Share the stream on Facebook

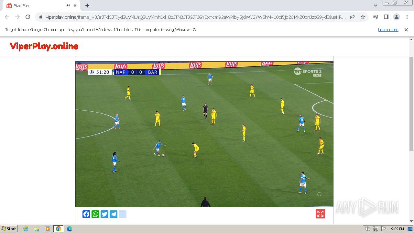click(86, 214)
